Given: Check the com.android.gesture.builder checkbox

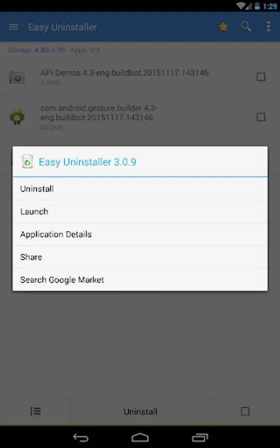Looking at the screenshot, I should point(261,117).
